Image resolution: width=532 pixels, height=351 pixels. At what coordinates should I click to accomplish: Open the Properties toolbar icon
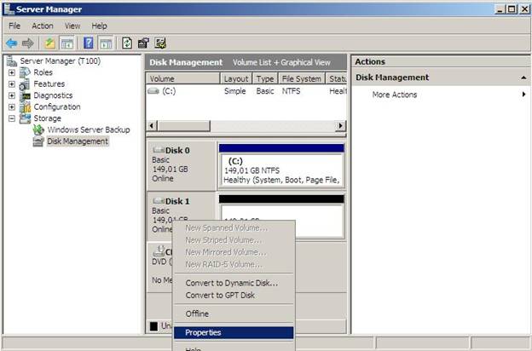click(143, 43)
